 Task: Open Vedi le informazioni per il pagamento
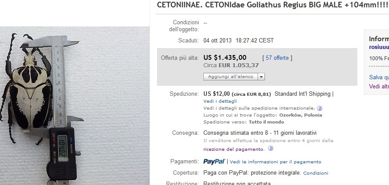point(275,162)
